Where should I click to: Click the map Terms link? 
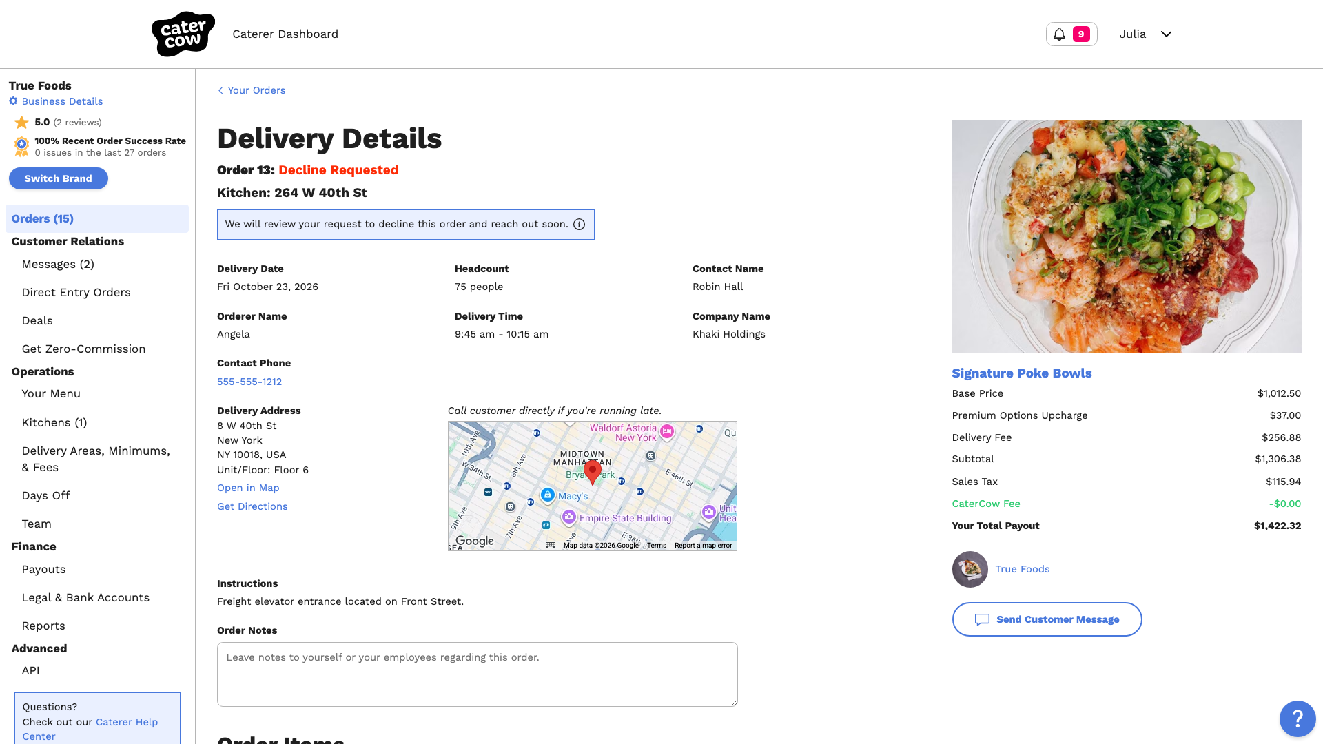657,545
